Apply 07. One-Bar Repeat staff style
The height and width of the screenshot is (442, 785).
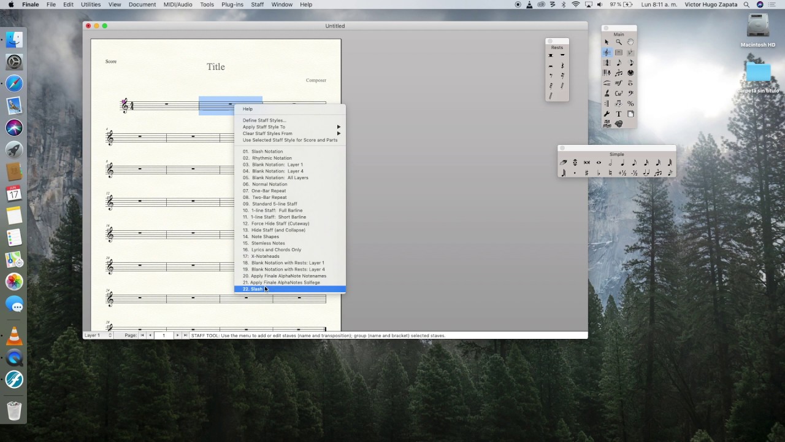pos(290,191)
